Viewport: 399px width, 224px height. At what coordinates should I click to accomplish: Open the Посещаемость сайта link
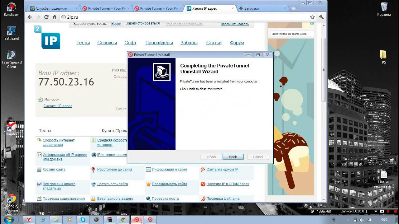pos(170,184)
